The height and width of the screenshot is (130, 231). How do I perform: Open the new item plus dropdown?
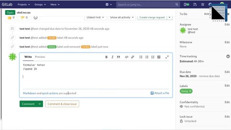click(x=109, y=5)
